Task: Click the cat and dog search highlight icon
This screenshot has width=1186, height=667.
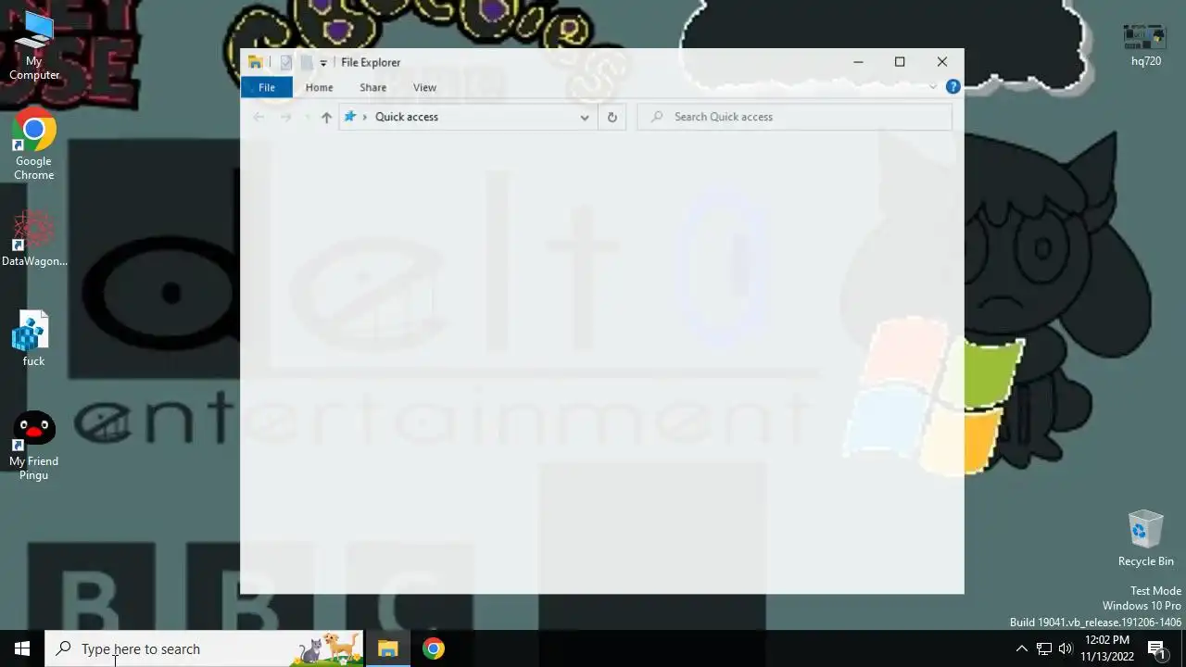Action: [x=328, y=648]
